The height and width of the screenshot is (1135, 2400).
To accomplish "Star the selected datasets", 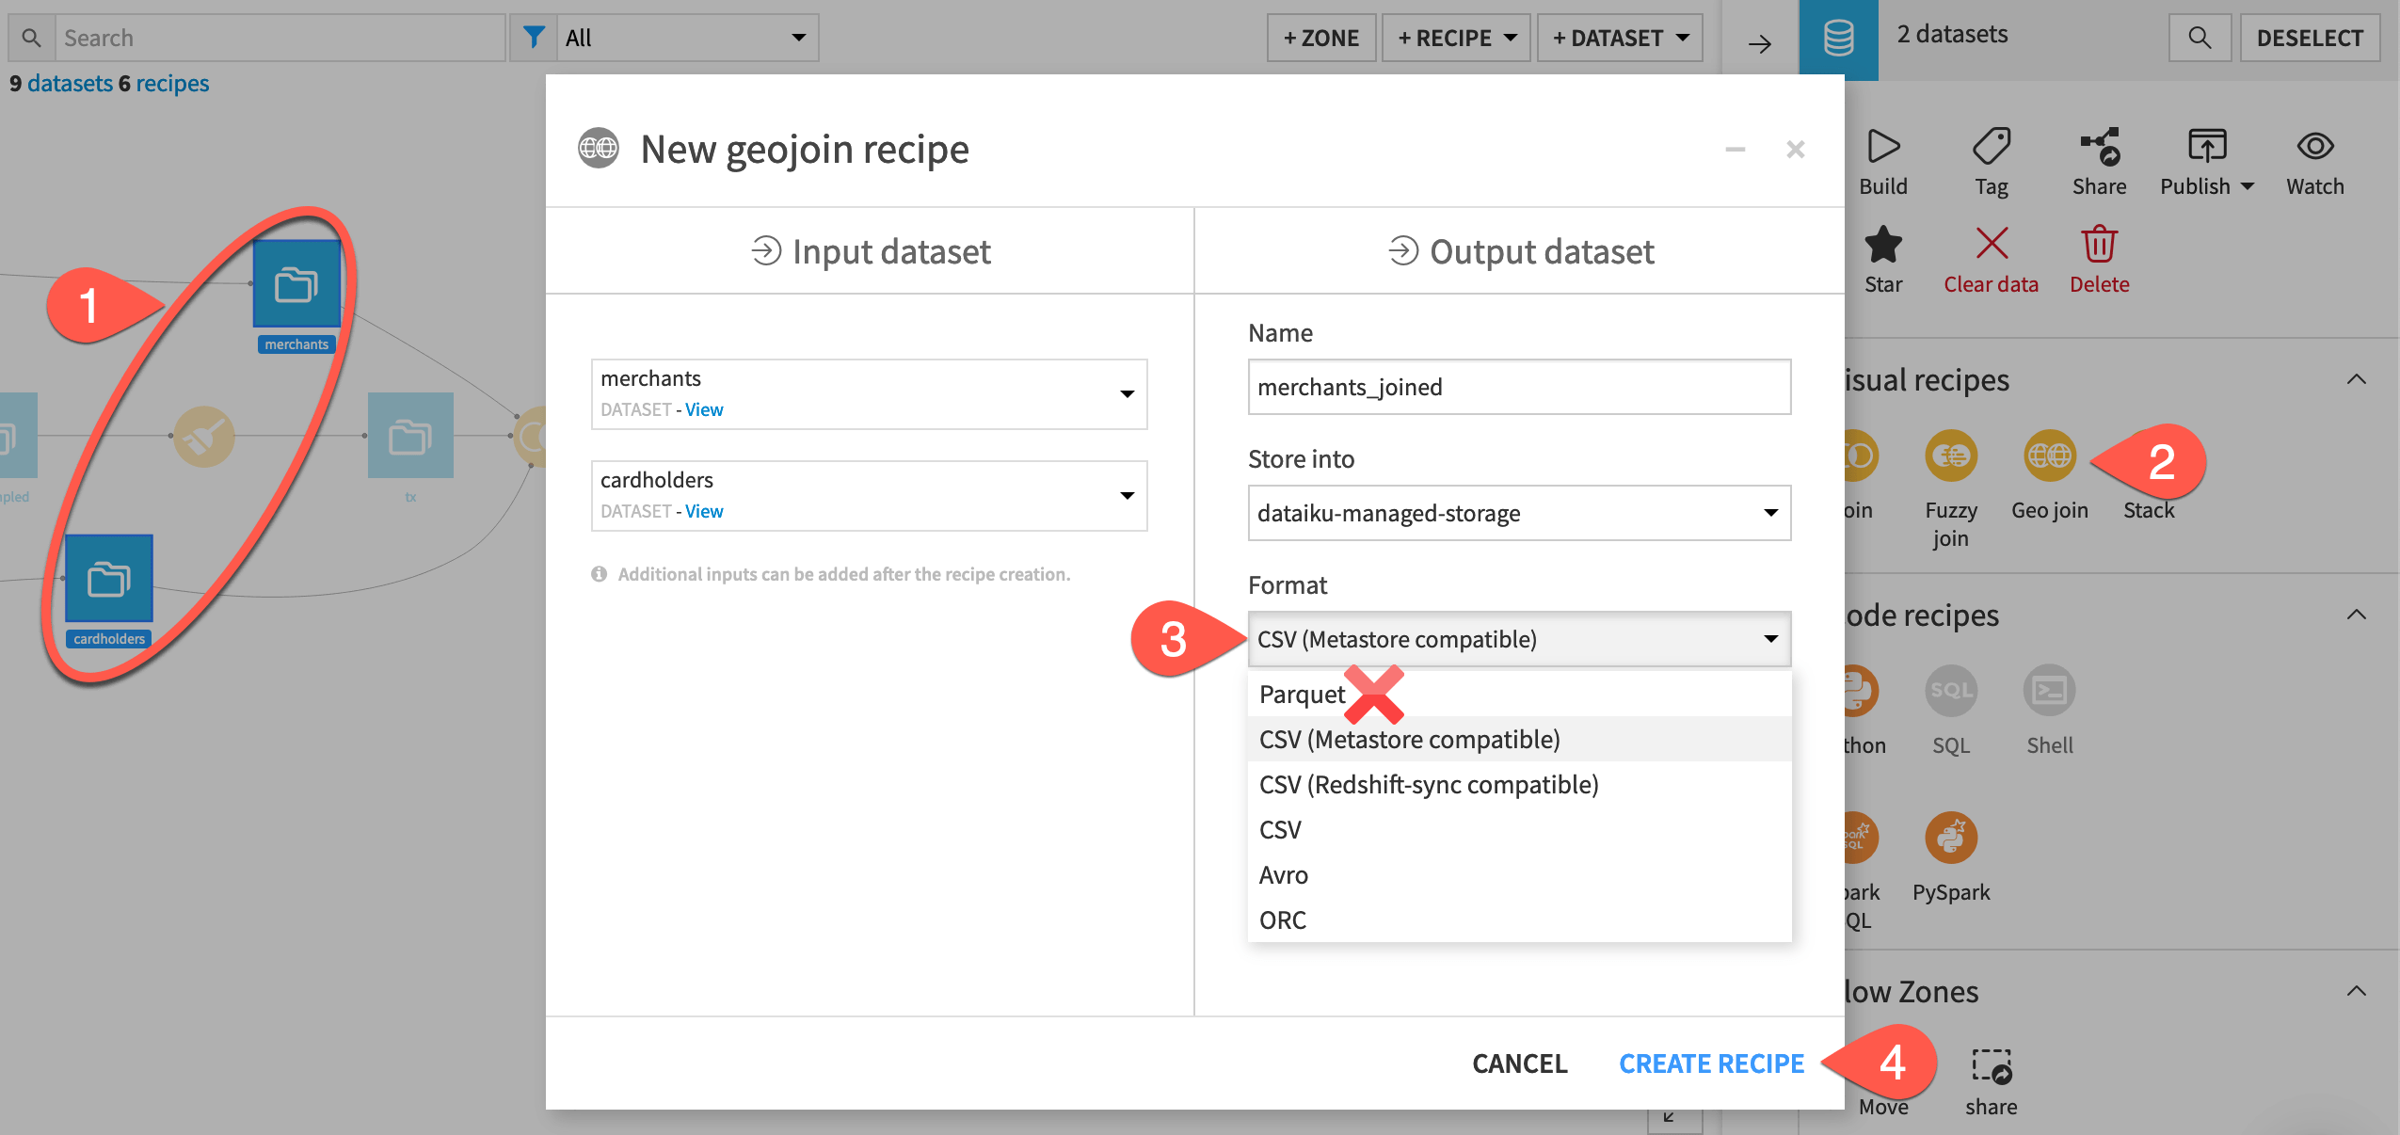I will [x=1883, y=244].
